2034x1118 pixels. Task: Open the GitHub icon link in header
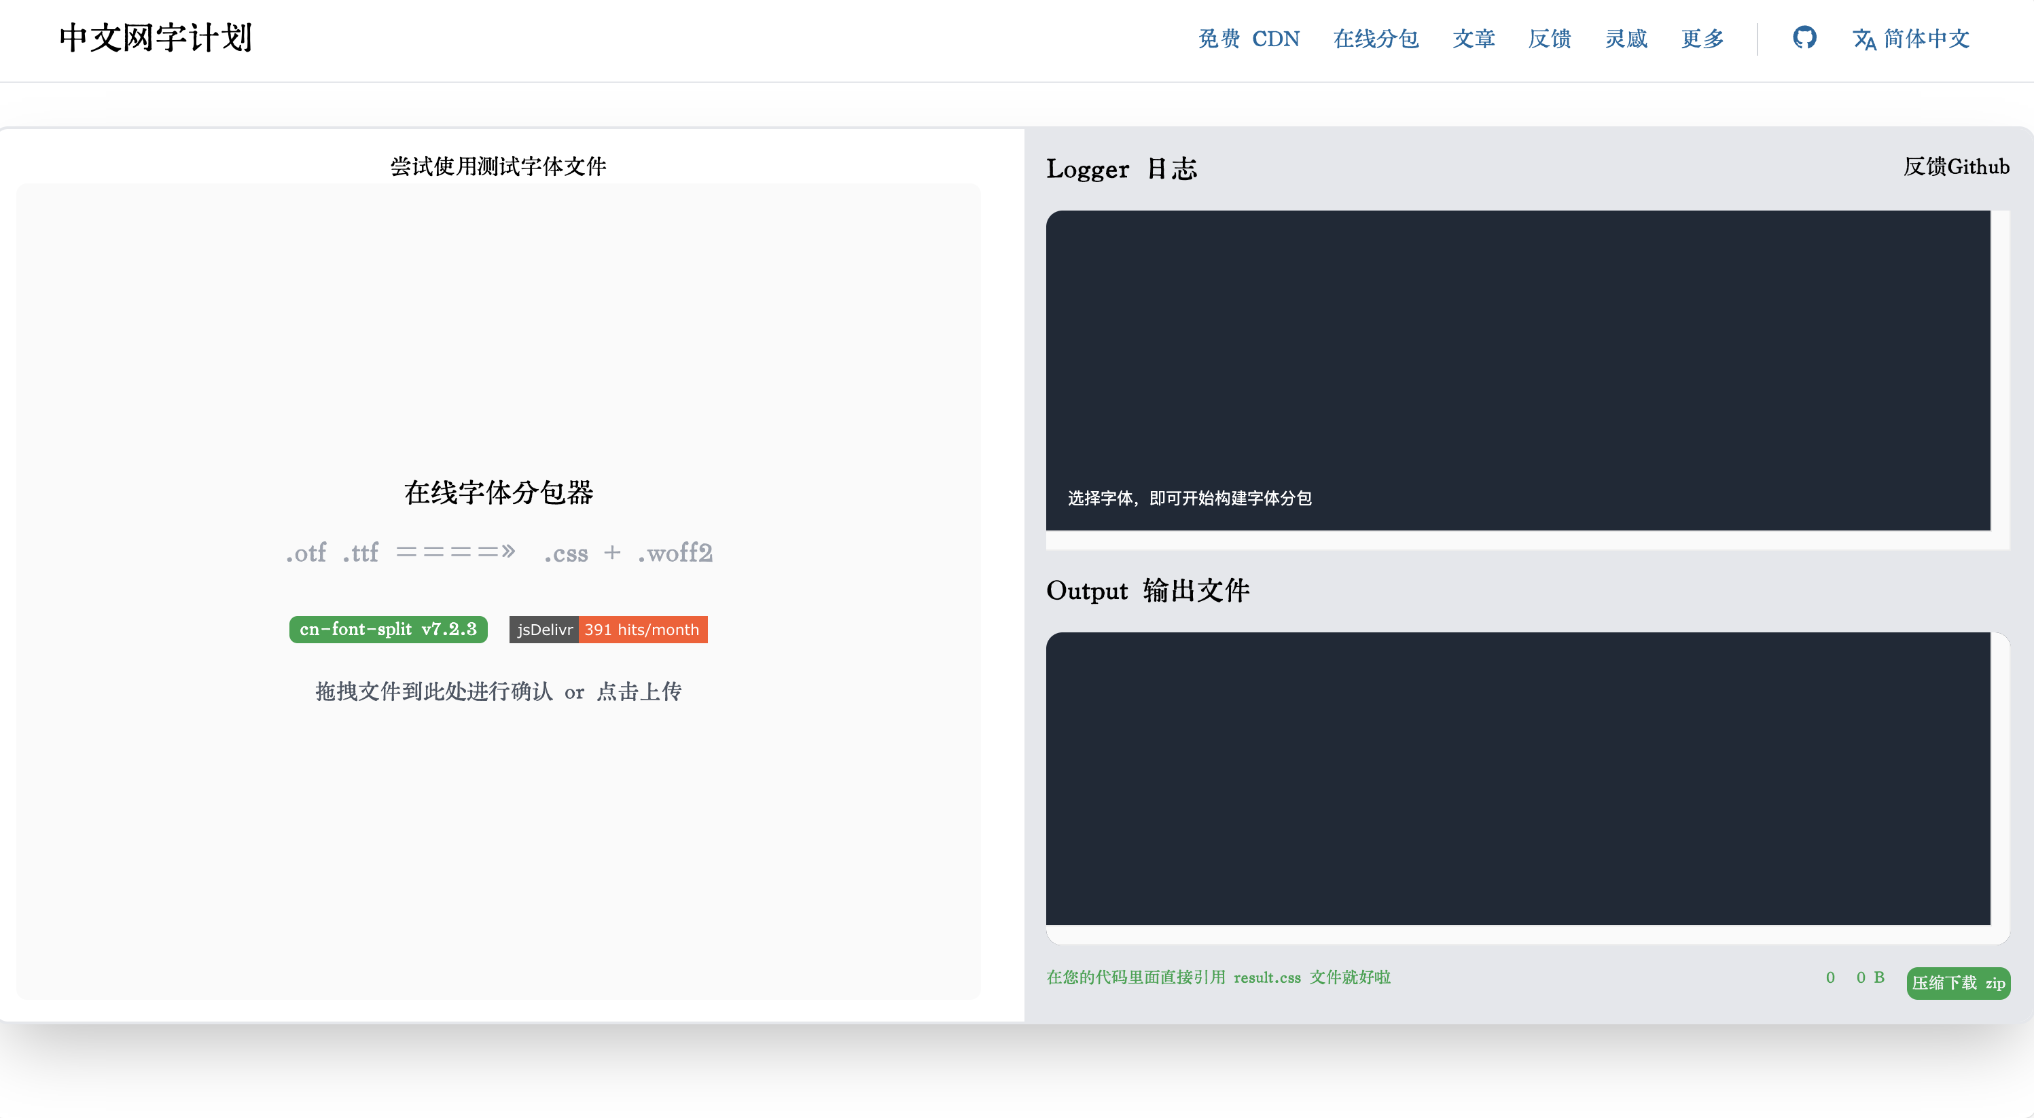point(1804,37)
